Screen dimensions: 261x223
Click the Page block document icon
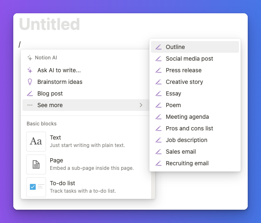(36, 164)
